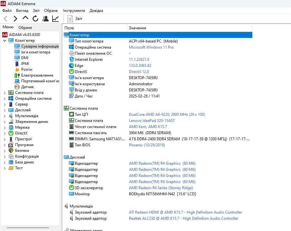
Task: Click the Розгін flame icon
Action: pyautogui.click(x=17, y=69)
